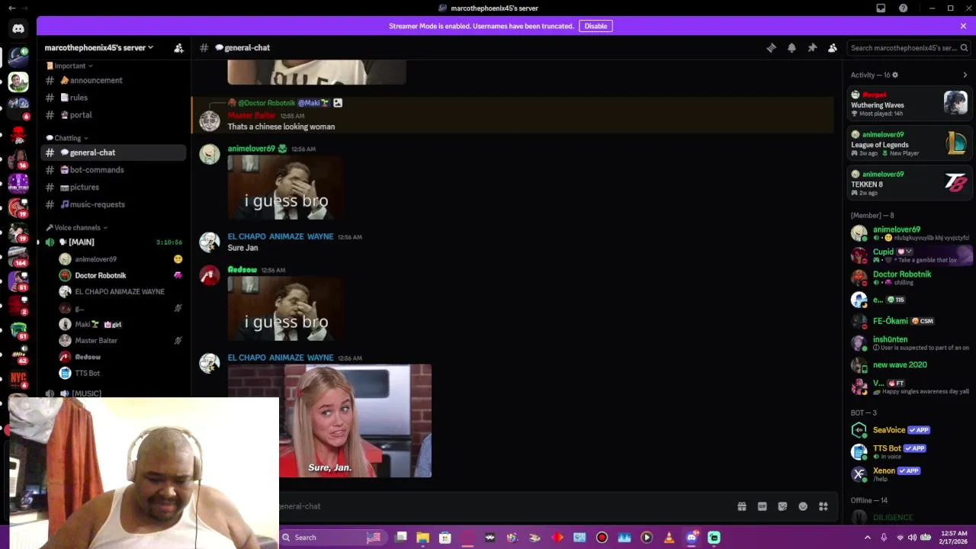Collapse the Important category

click(x=69, y=66)
